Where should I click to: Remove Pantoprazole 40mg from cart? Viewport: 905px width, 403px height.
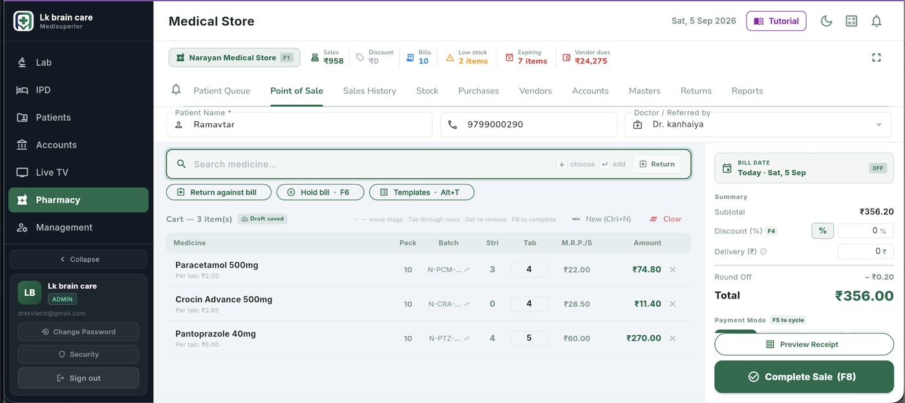point(672,338)
